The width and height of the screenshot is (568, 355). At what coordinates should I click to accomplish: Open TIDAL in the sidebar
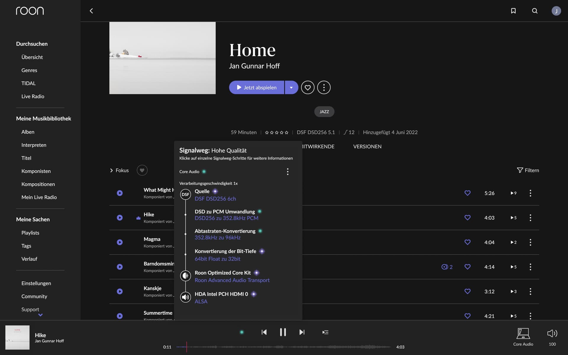pos(28,83)
